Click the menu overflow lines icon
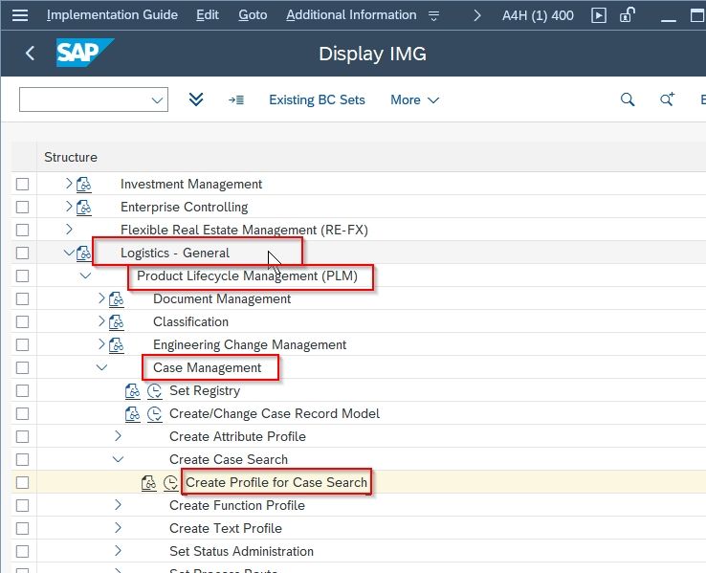706x573 pixels. point(433,15)
